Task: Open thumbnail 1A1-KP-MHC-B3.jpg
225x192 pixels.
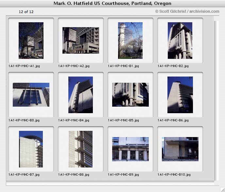Action: (31, 95)
